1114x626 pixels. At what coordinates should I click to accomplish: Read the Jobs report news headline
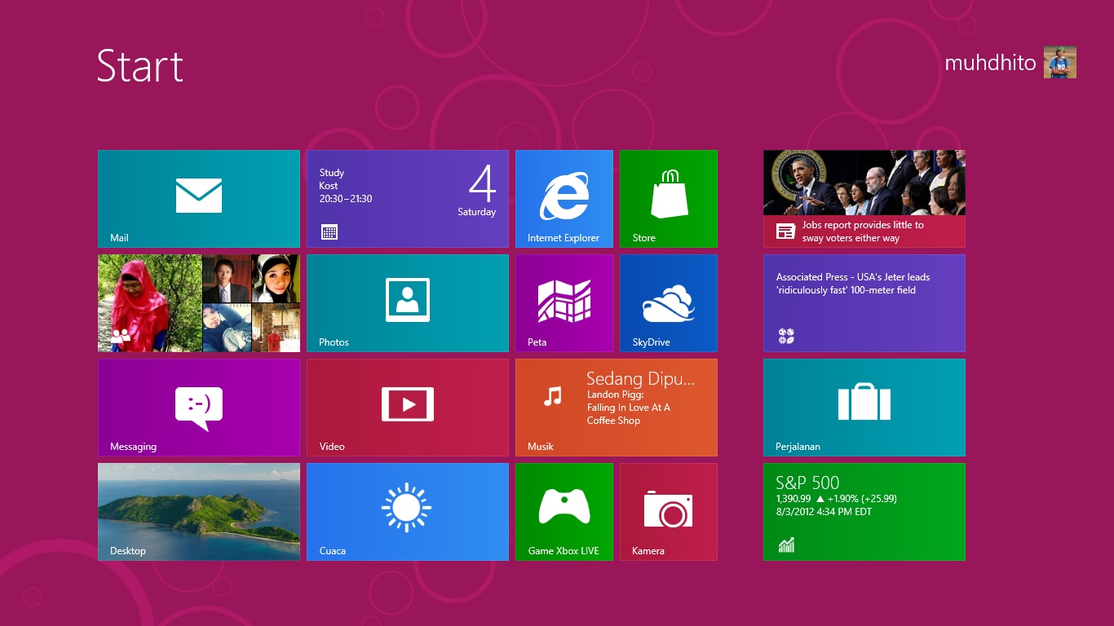point(862,231)
